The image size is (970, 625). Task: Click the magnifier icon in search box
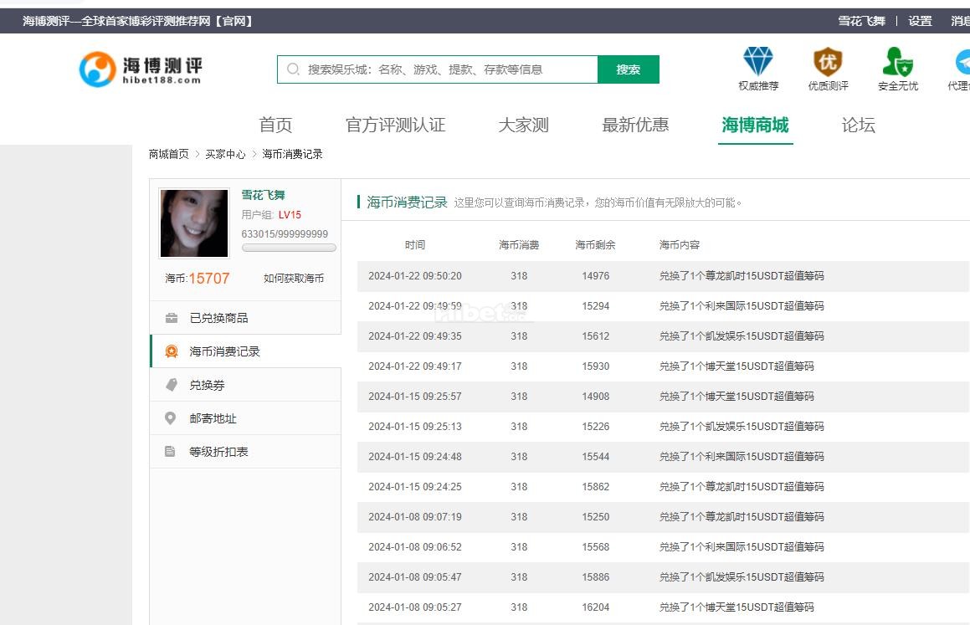pyautogui.click(x=293, y=69)
